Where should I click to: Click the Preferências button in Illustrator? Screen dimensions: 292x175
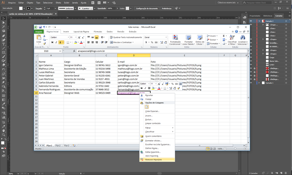[x=166, y=8]
